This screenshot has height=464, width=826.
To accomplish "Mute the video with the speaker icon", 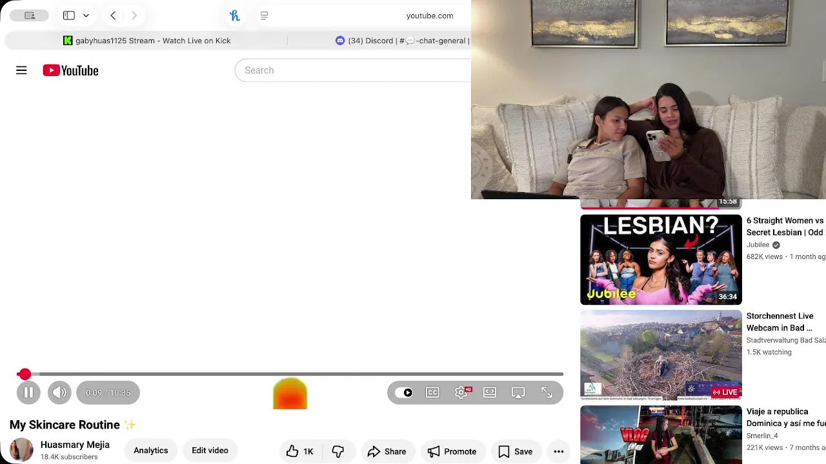I will click(59, 392).
